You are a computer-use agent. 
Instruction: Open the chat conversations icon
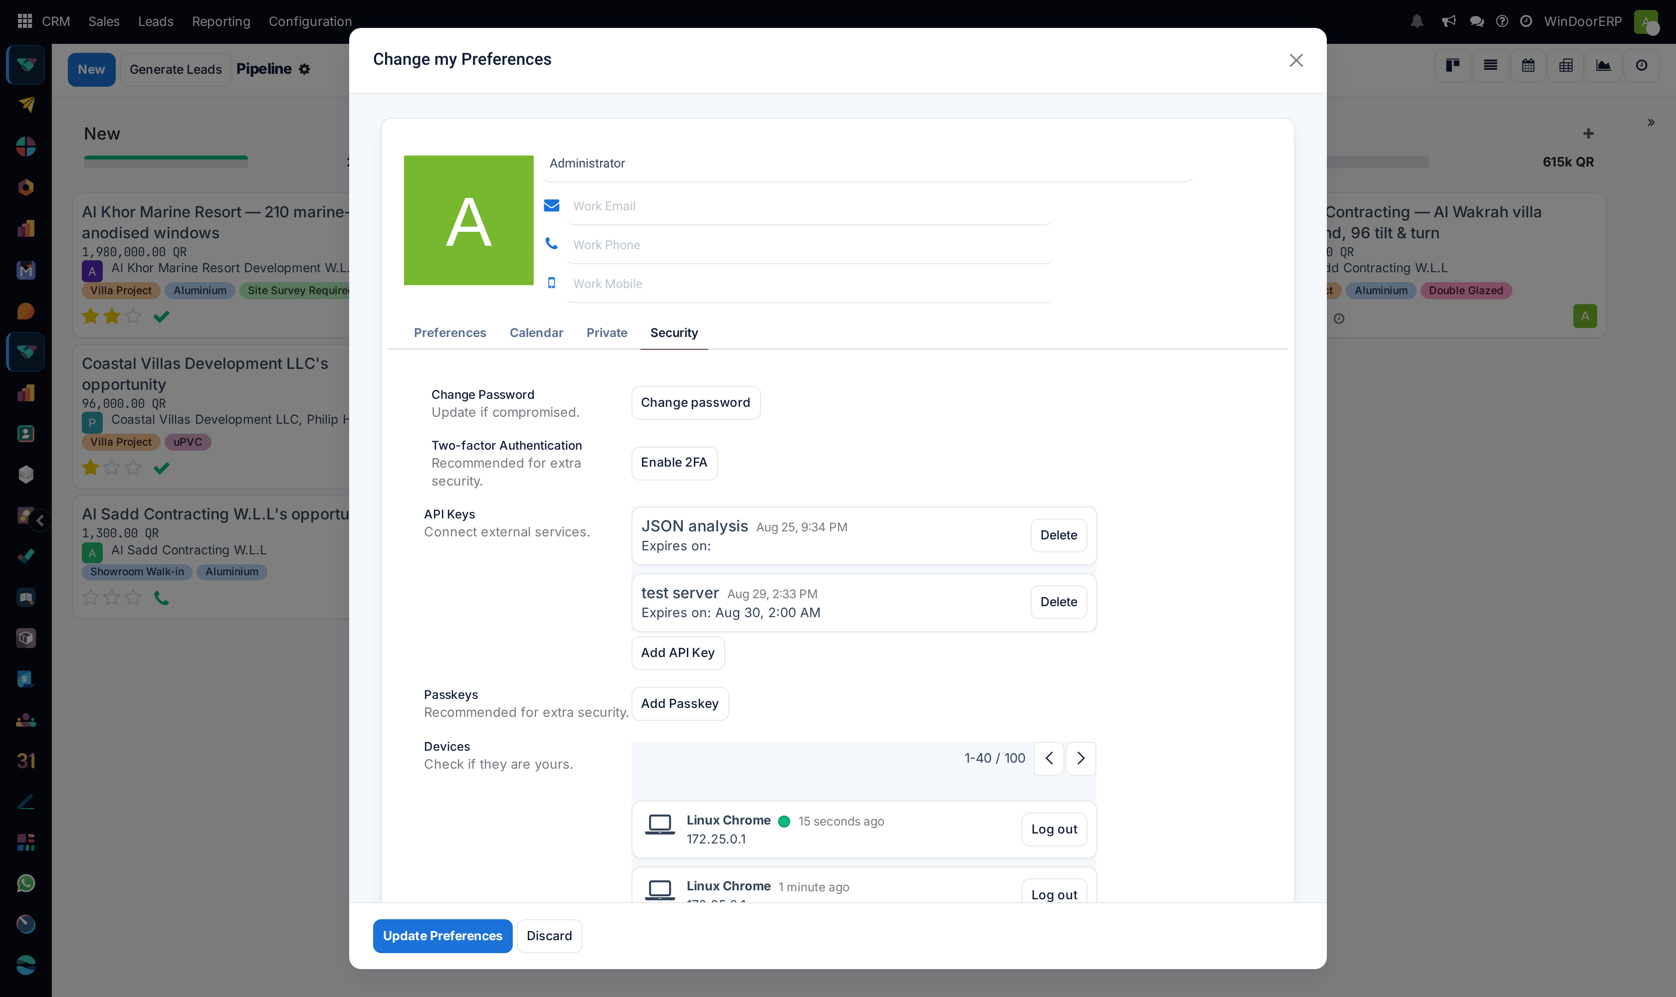[1476, 21]
